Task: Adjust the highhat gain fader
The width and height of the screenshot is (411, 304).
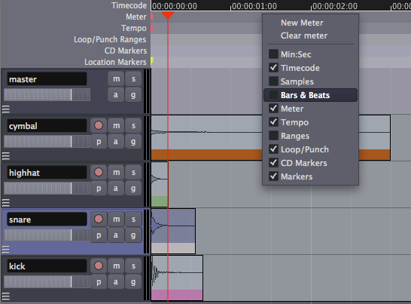Action: point(47,189)
